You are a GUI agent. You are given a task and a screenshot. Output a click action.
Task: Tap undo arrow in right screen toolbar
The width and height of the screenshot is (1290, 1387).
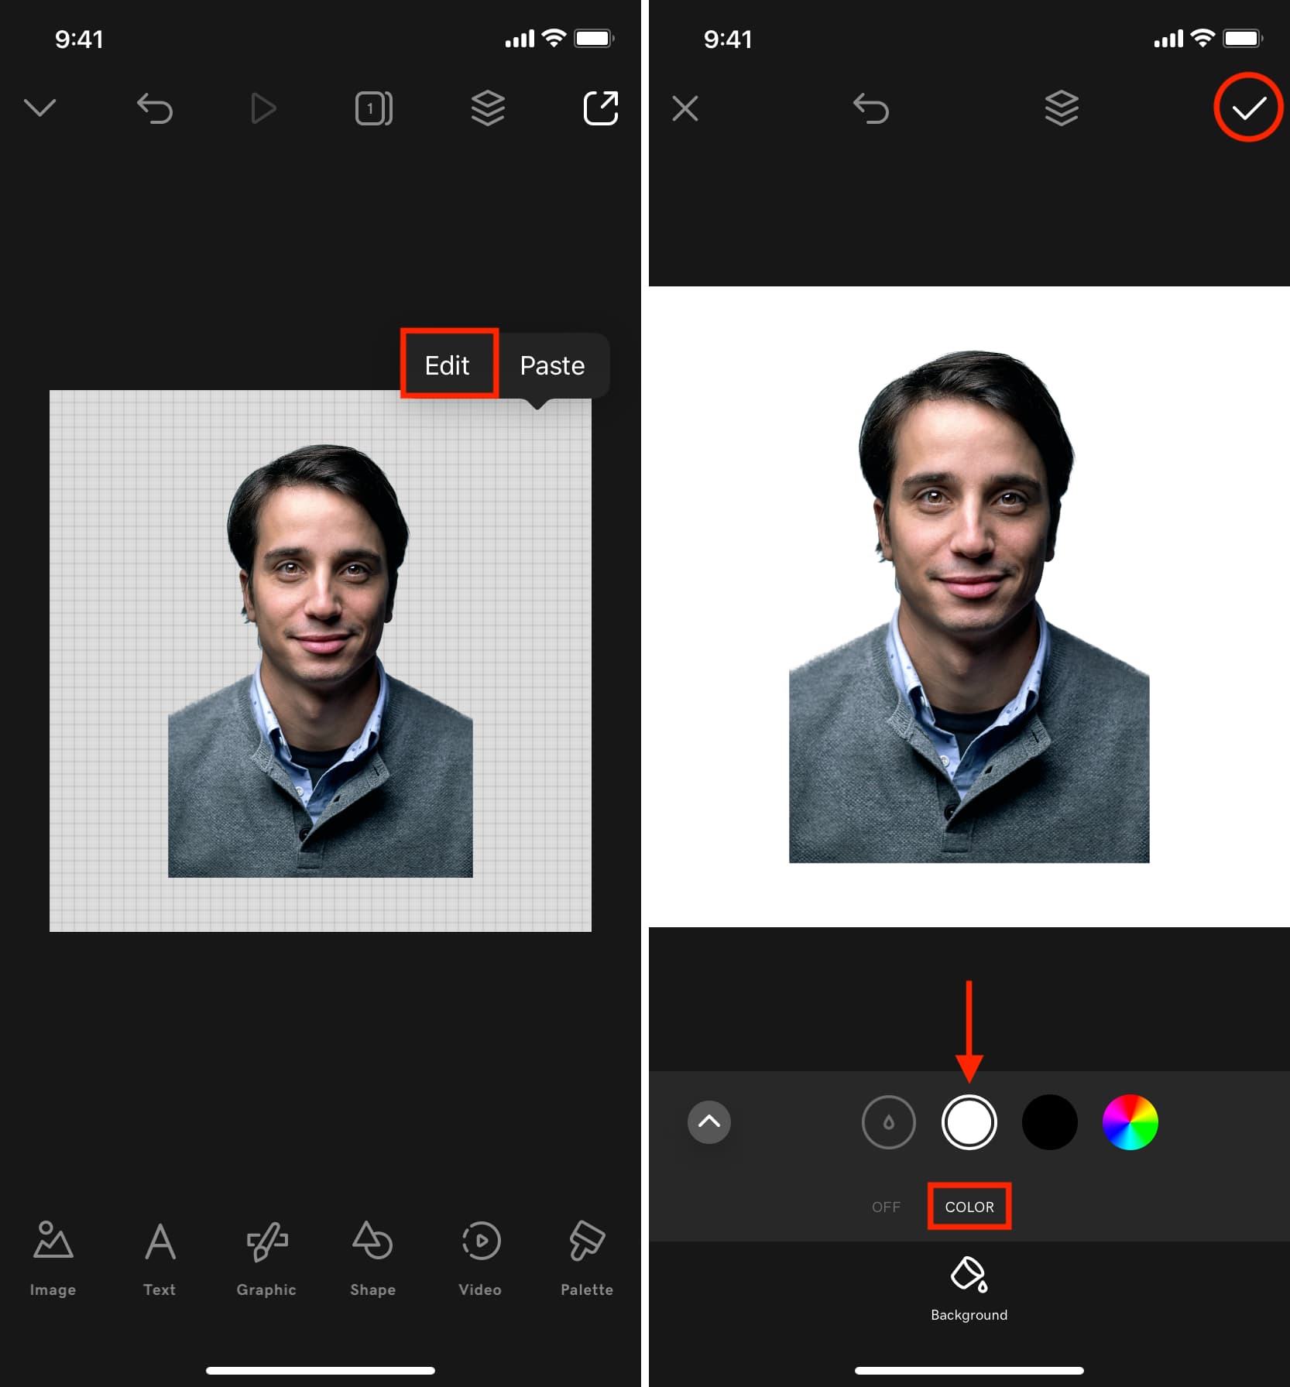point(870,108)
